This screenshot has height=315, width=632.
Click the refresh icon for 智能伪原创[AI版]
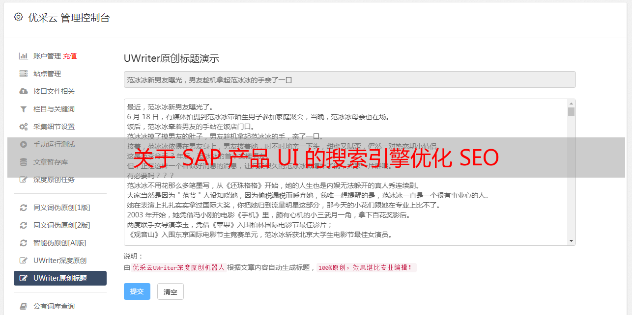[23, 243]
